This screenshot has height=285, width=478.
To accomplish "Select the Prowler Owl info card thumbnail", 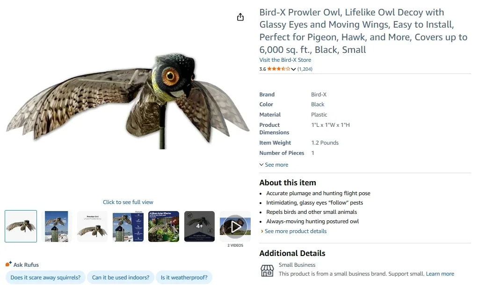I will [x=92, y=226].
